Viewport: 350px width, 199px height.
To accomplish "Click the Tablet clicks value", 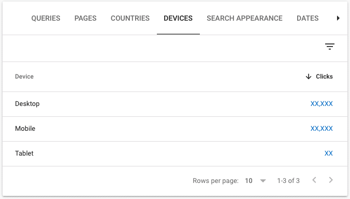I will pos(329,154).
